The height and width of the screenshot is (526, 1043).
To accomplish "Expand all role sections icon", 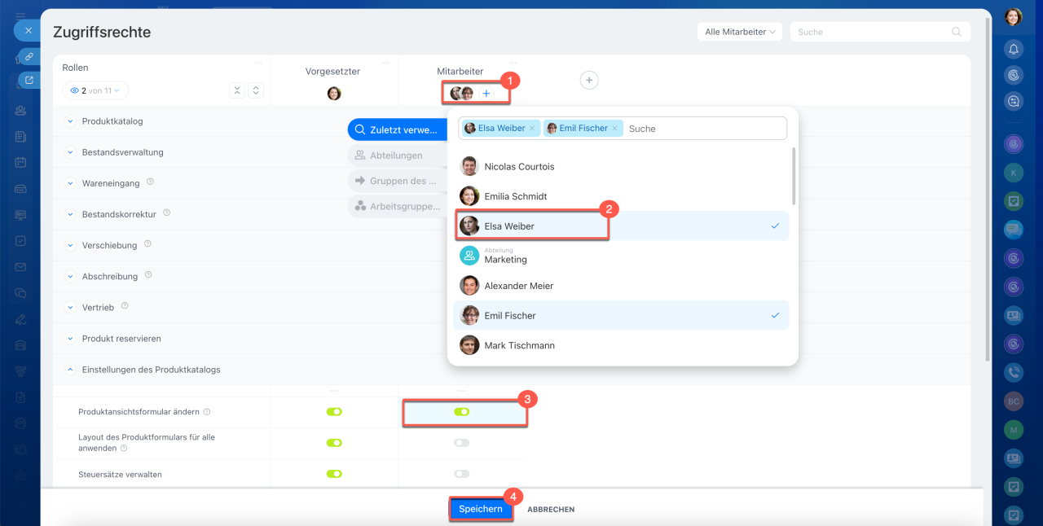I will tap(255, 90).
